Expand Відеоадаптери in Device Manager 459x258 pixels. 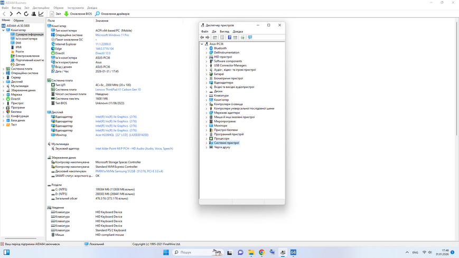tap(207, 83)
